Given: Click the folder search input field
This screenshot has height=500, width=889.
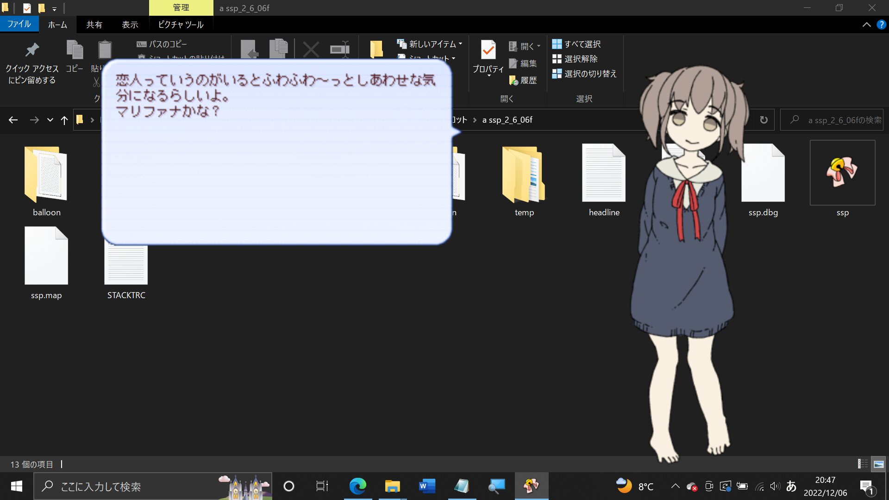Looking at the screenshot, I should (x=838, y=120).
